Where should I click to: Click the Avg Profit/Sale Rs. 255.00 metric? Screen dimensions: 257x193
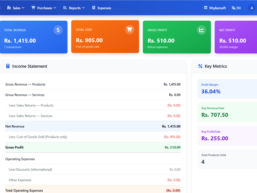(227, 136)
